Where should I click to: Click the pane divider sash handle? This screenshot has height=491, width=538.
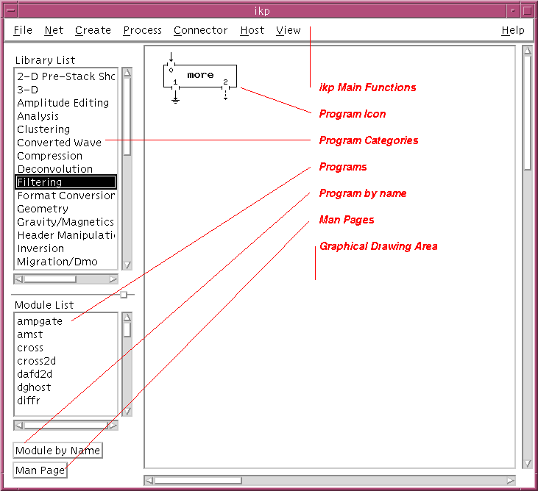point(124,295)
